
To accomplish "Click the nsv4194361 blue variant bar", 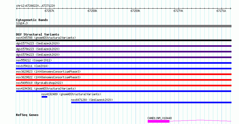I will (x=124, y=91).
